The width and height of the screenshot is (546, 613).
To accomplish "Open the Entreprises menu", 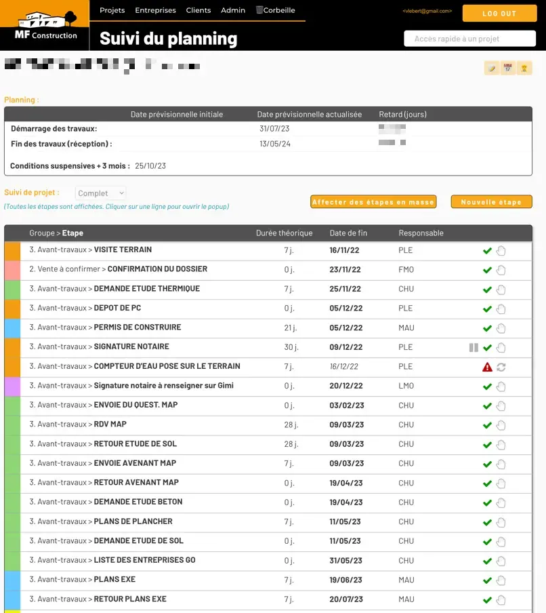I will click(x=155, y=10).
